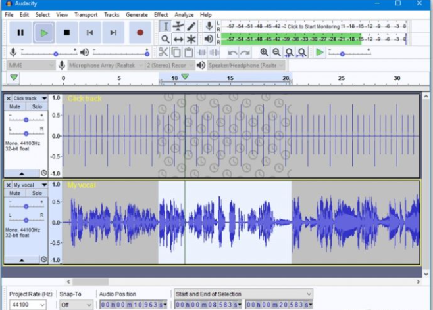This screenshot has width=433, height=310.
Task: Toggle Sync-Lock clock icon on Click track
Action: [43, 173]
